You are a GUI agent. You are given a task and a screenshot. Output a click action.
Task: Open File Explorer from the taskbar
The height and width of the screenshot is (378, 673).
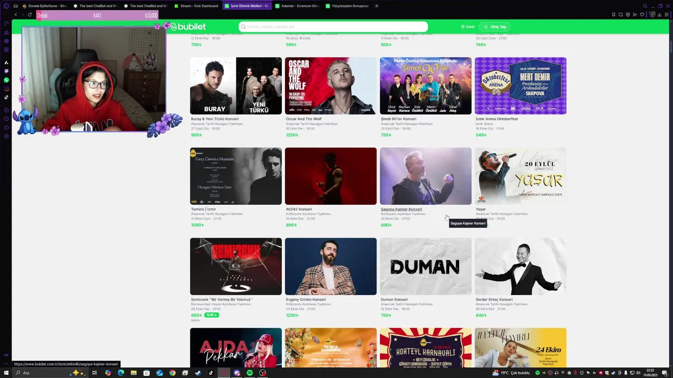(x=134, y=373)
